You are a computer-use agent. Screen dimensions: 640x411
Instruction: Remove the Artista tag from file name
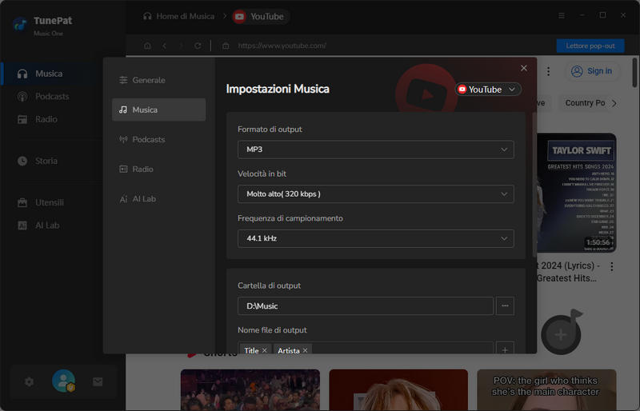tap(305, 350)
